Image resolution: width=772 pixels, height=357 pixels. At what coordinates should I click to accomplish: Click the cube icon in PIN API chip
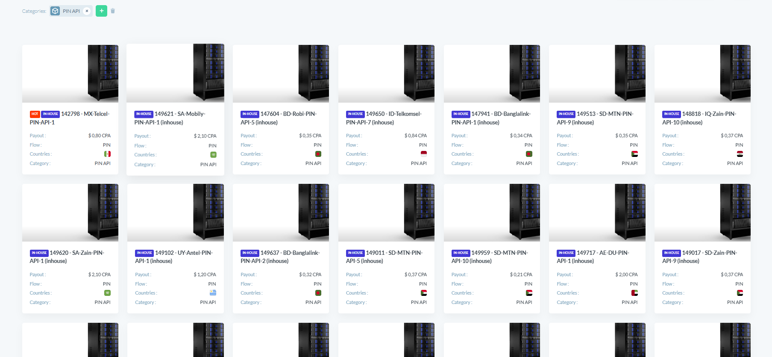pos(55,11)
